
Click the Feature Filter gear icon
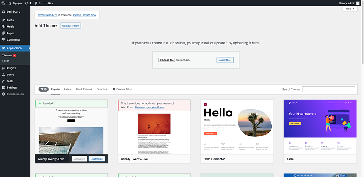point(114,89)
